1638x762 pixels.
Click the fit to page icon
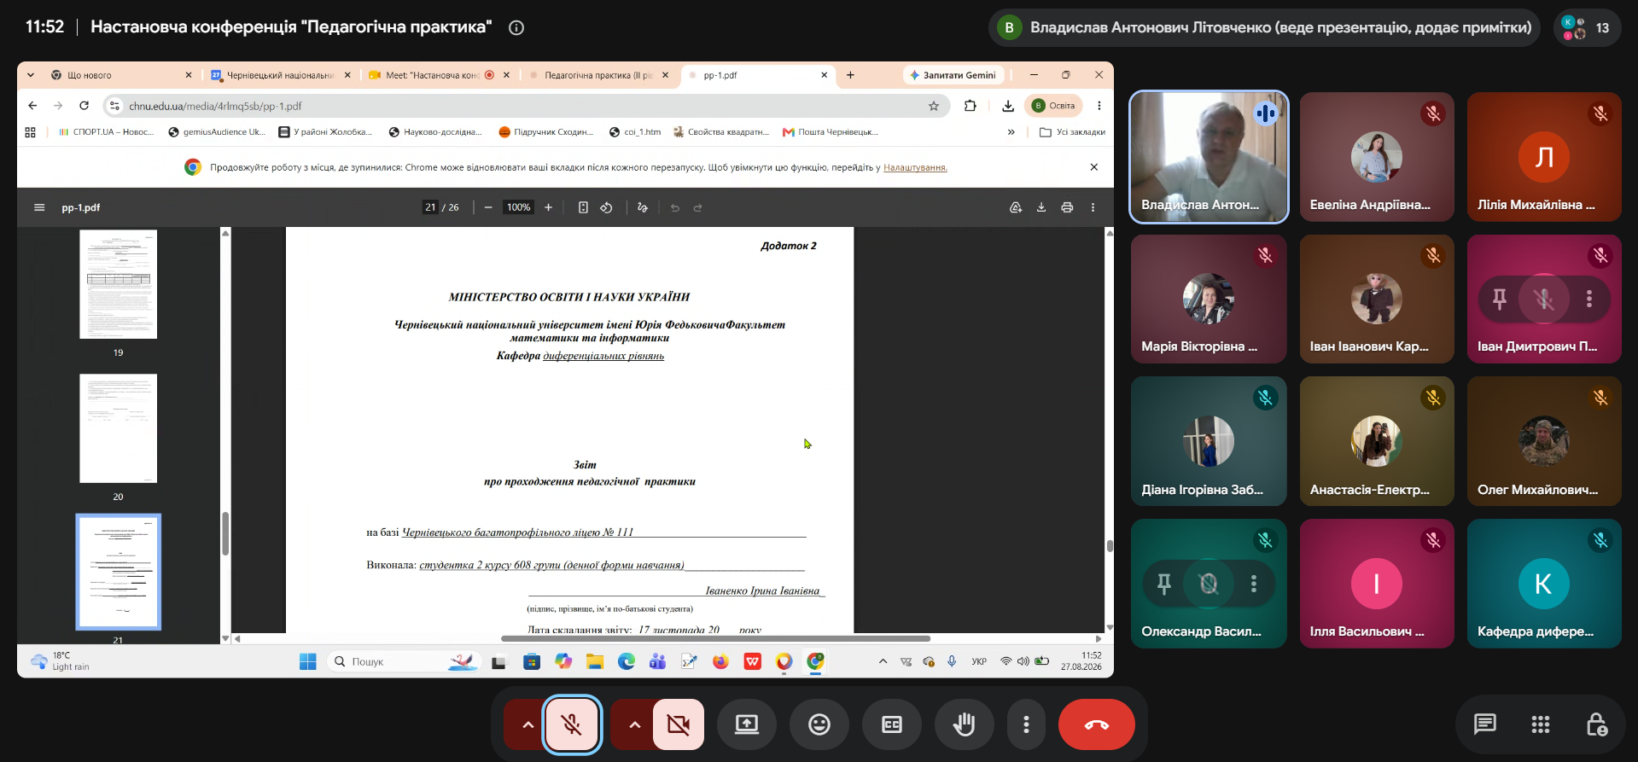tap(583, 207)
